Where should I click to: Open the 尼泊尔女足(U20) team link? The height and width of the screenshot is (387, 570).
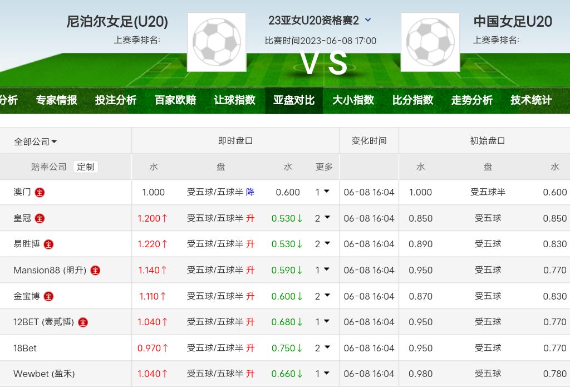[x=117, y=22]
